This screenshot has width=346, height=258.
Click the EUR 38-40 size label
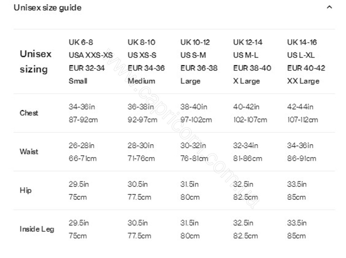[252, 68]
